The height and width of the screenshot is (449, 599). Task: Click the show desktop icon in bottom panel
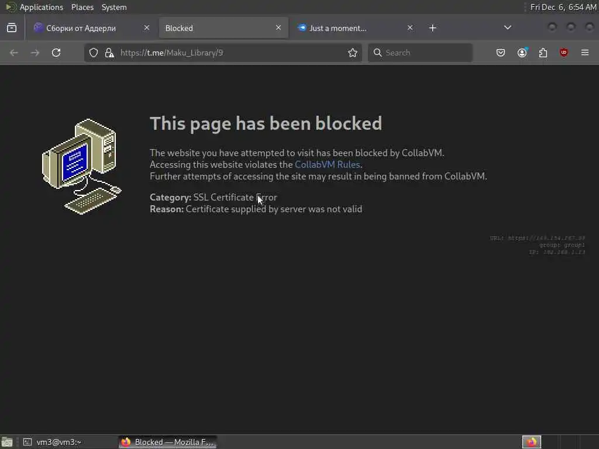(7, 442)
